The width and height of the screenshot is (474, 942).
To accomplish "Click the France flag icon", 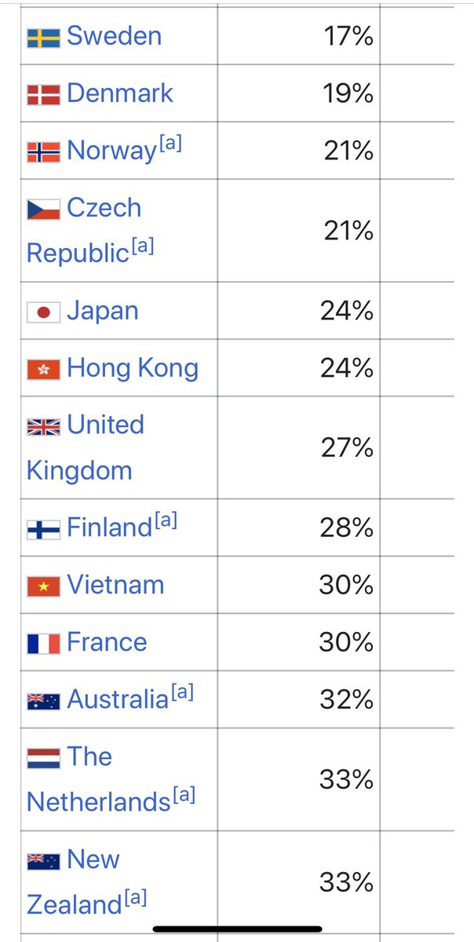I will coord(44,644).
